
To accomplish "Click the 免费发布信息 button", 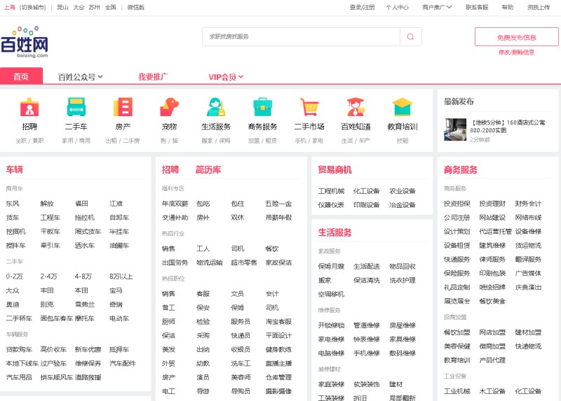I will point(516,37).
